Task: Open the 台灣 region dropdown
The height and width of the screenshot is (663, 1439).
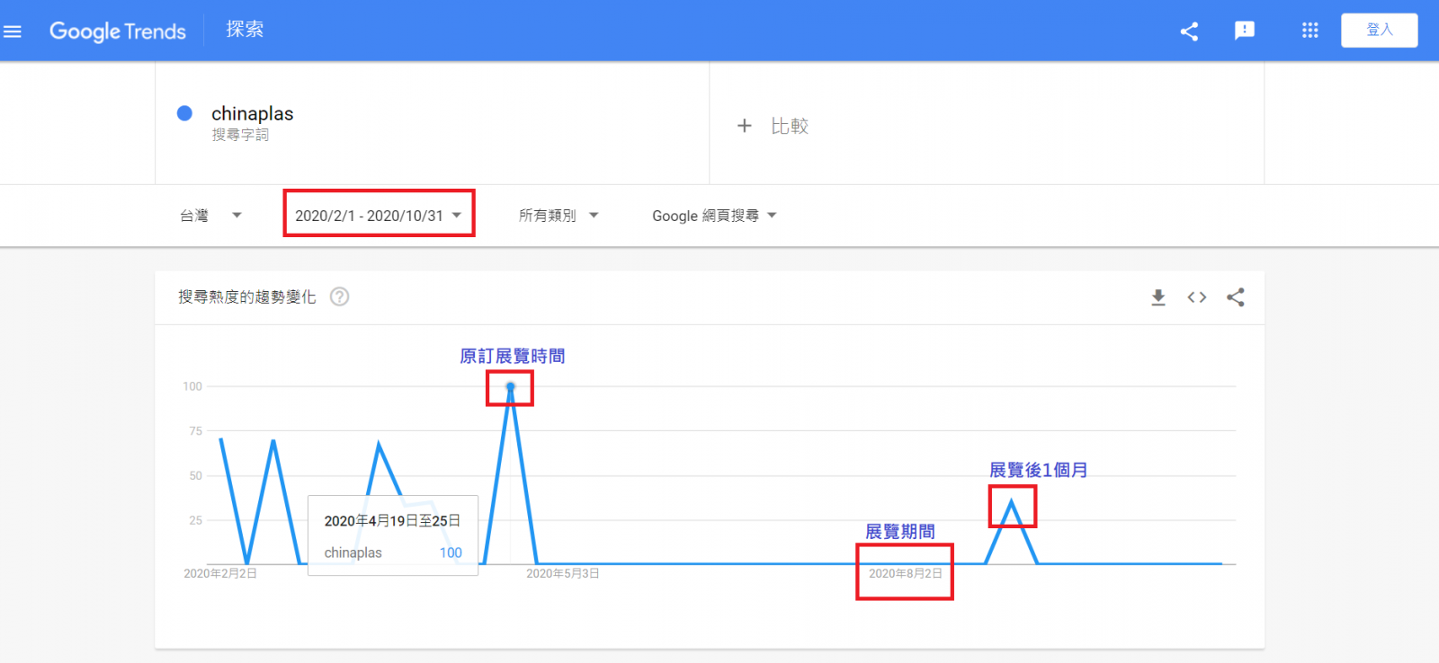Action: coord(211,216)
